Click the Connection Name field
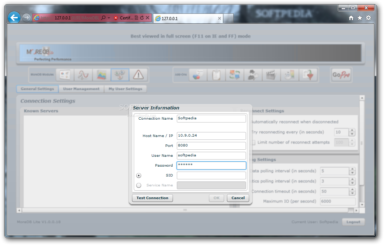384x245 pixels. coord(211,118)
